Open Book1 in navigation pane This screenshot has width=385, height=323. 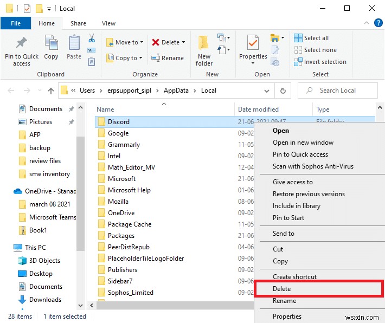[x=33, y=230]
